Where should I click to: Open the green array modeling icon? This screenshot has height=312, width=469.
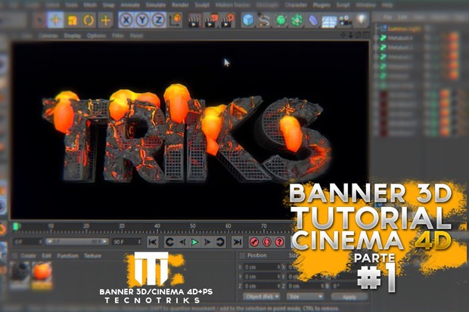point(297,20)
